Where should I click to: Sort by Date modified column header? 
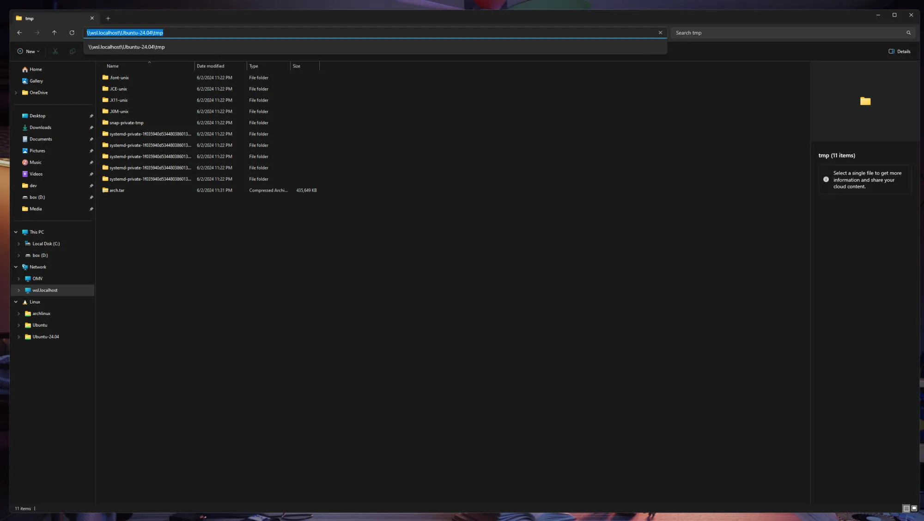tap(211, 66)
